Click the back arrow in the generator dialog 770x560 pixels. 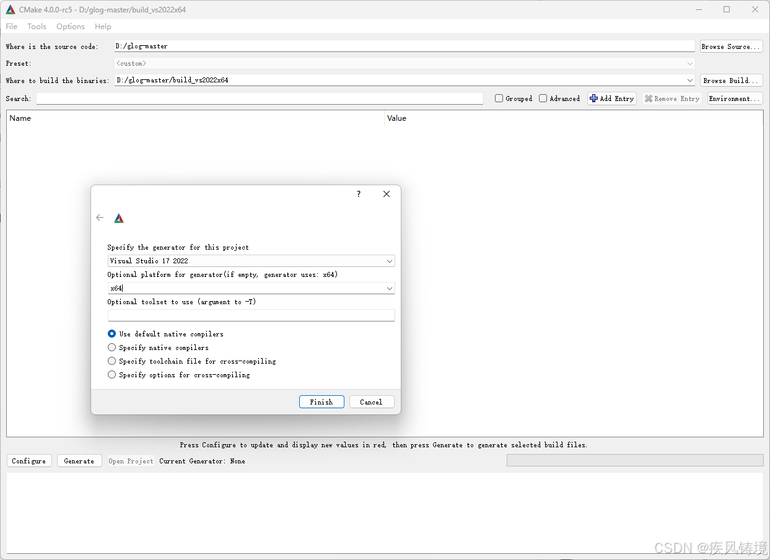tap(100, 217)
